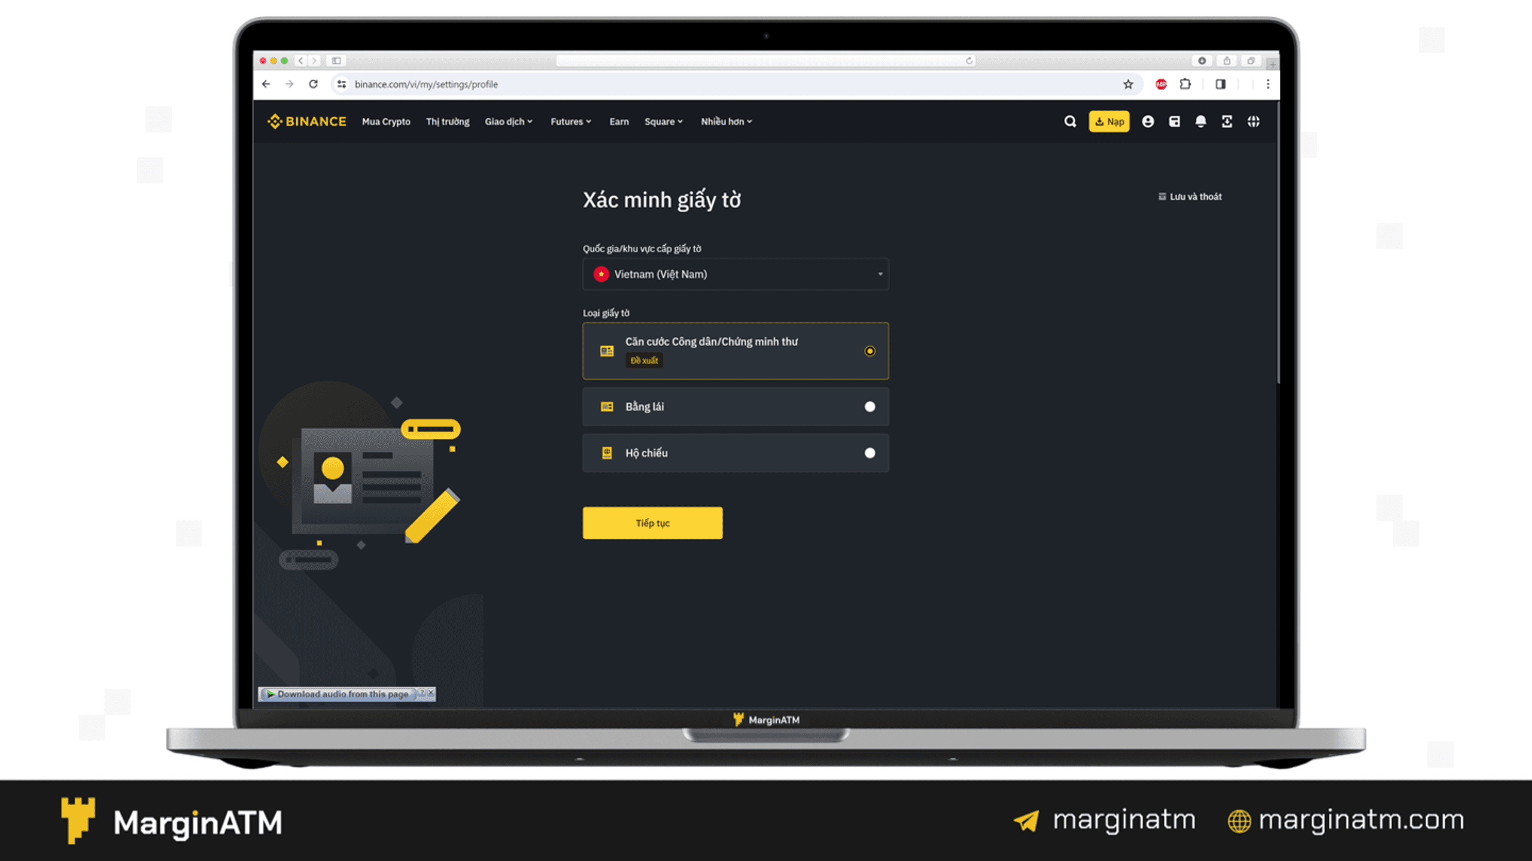The width and height of the screenshot is (1532, 861).
Task: Click the Xác minh giấy tờ heading
Action: pos(662,200)
